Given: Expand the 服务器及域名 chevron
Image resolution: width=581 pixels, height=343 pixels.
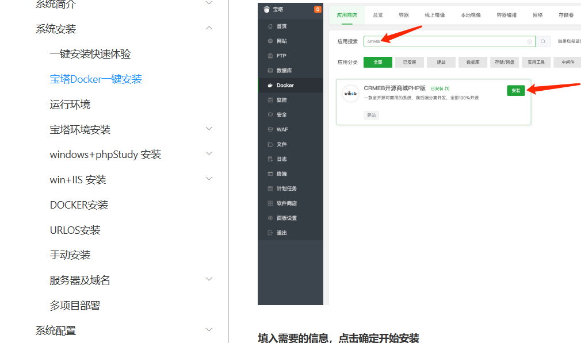Looking at the screenshot, I should [x=209, y=279].
